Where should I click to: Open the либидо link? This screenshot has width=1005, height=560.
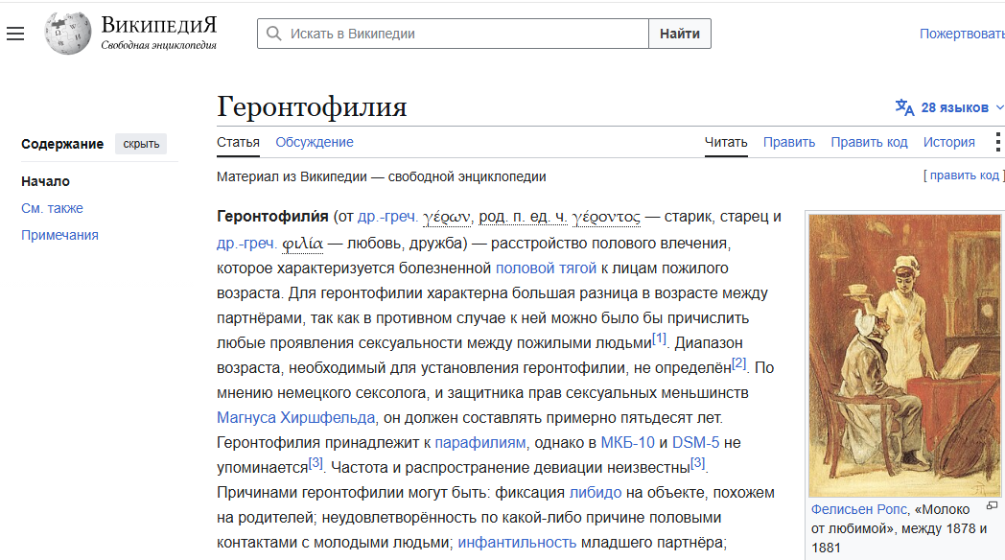click(596, 493)
